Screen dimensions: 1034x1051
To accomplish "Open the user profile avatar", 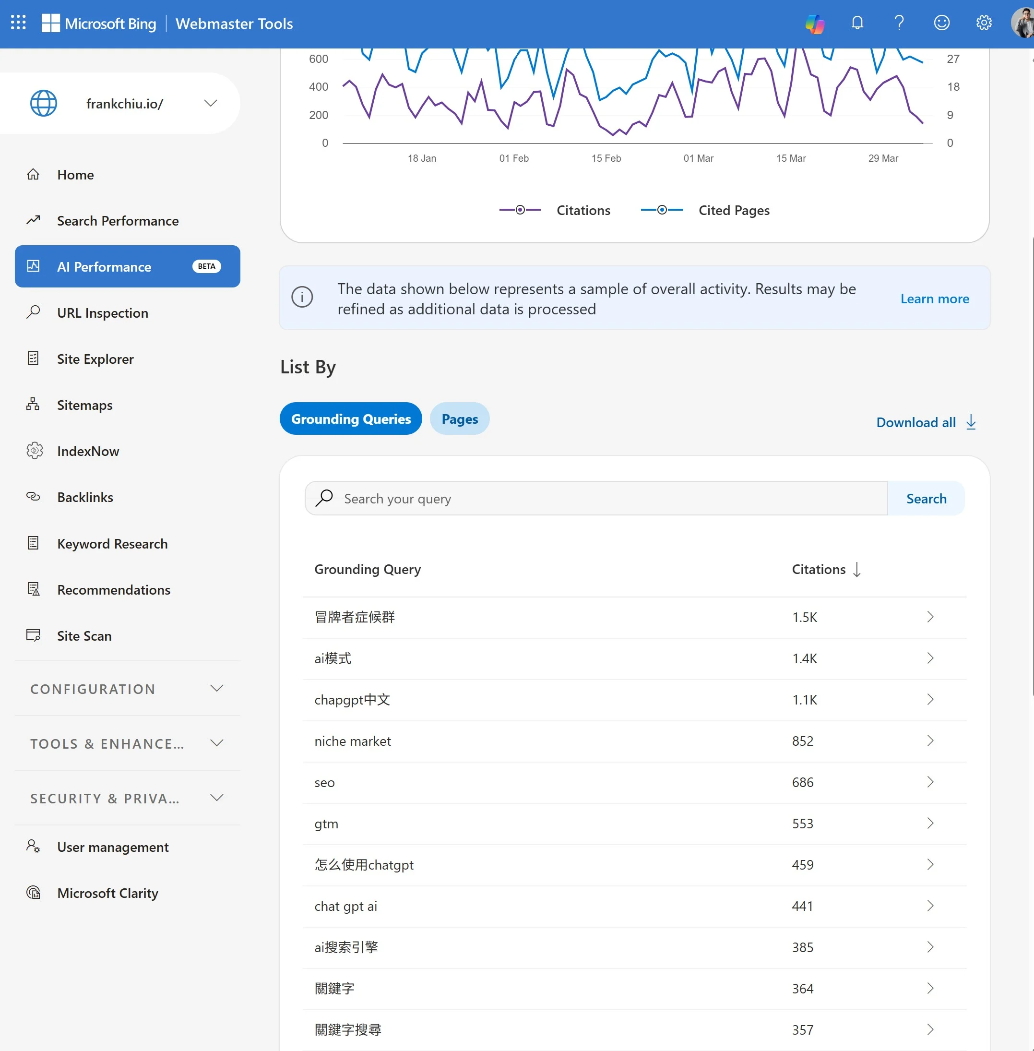I will [x=1022, y=23].
